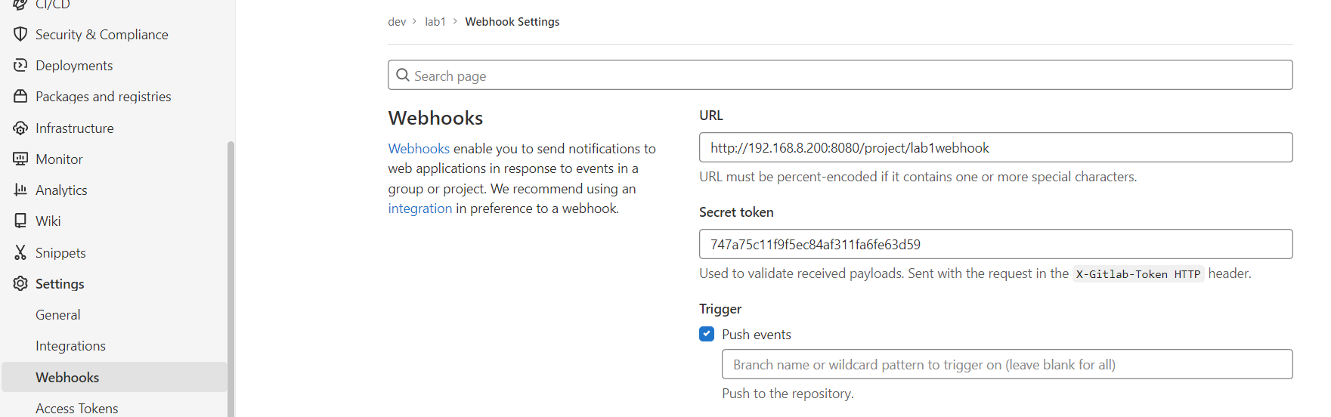
Task: Select Access Tokens in settings menu
Action: pyautogui.click(x=77, y=409)
